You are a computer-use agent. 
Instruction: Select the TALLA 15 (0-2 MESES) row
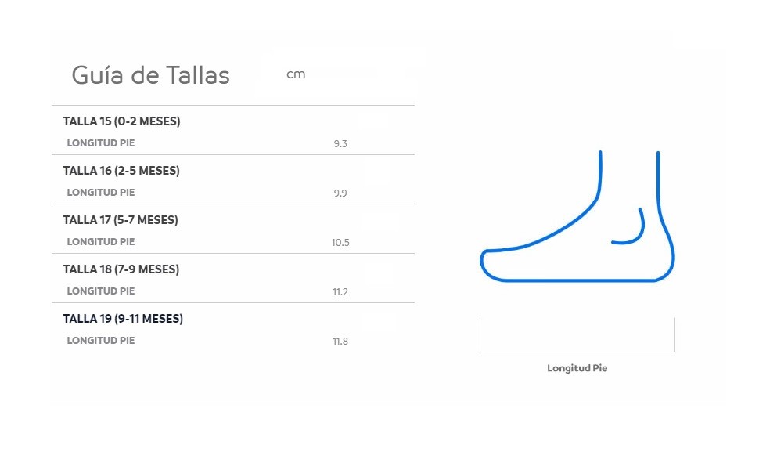pyautogui.click(x=233, y=130)
